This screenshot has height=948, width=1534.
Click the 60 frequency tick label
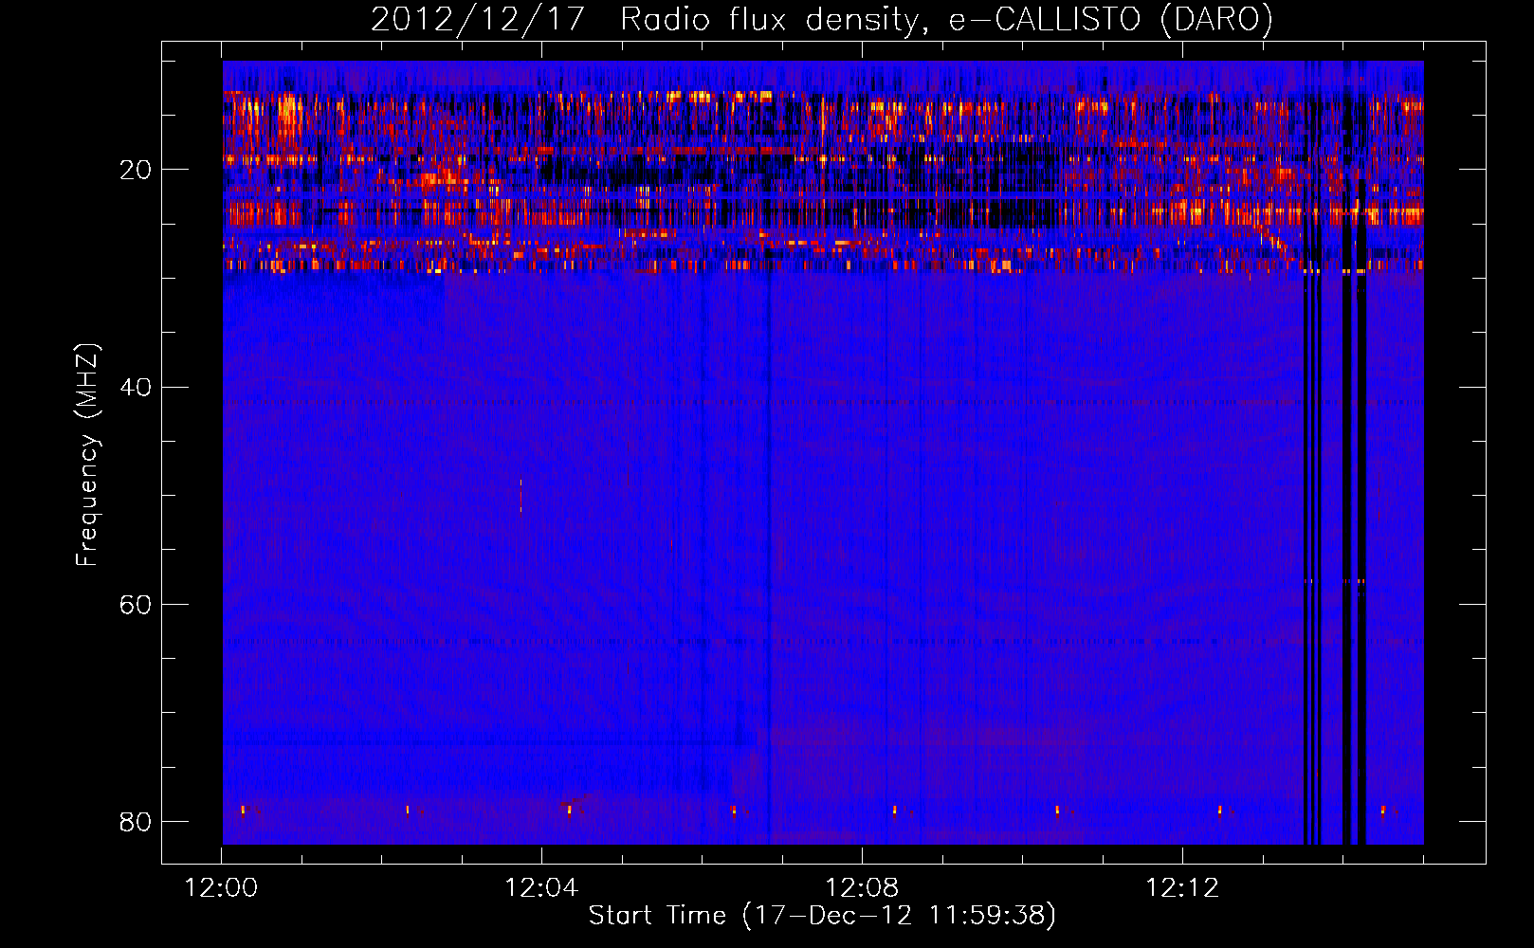click(x=135, y=605)
